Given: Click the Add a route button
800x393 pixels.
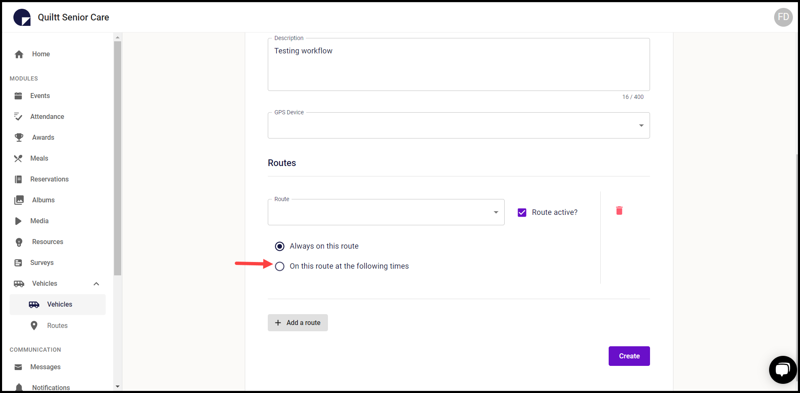Looking at the screenshot, I should [x=297, y=323].
